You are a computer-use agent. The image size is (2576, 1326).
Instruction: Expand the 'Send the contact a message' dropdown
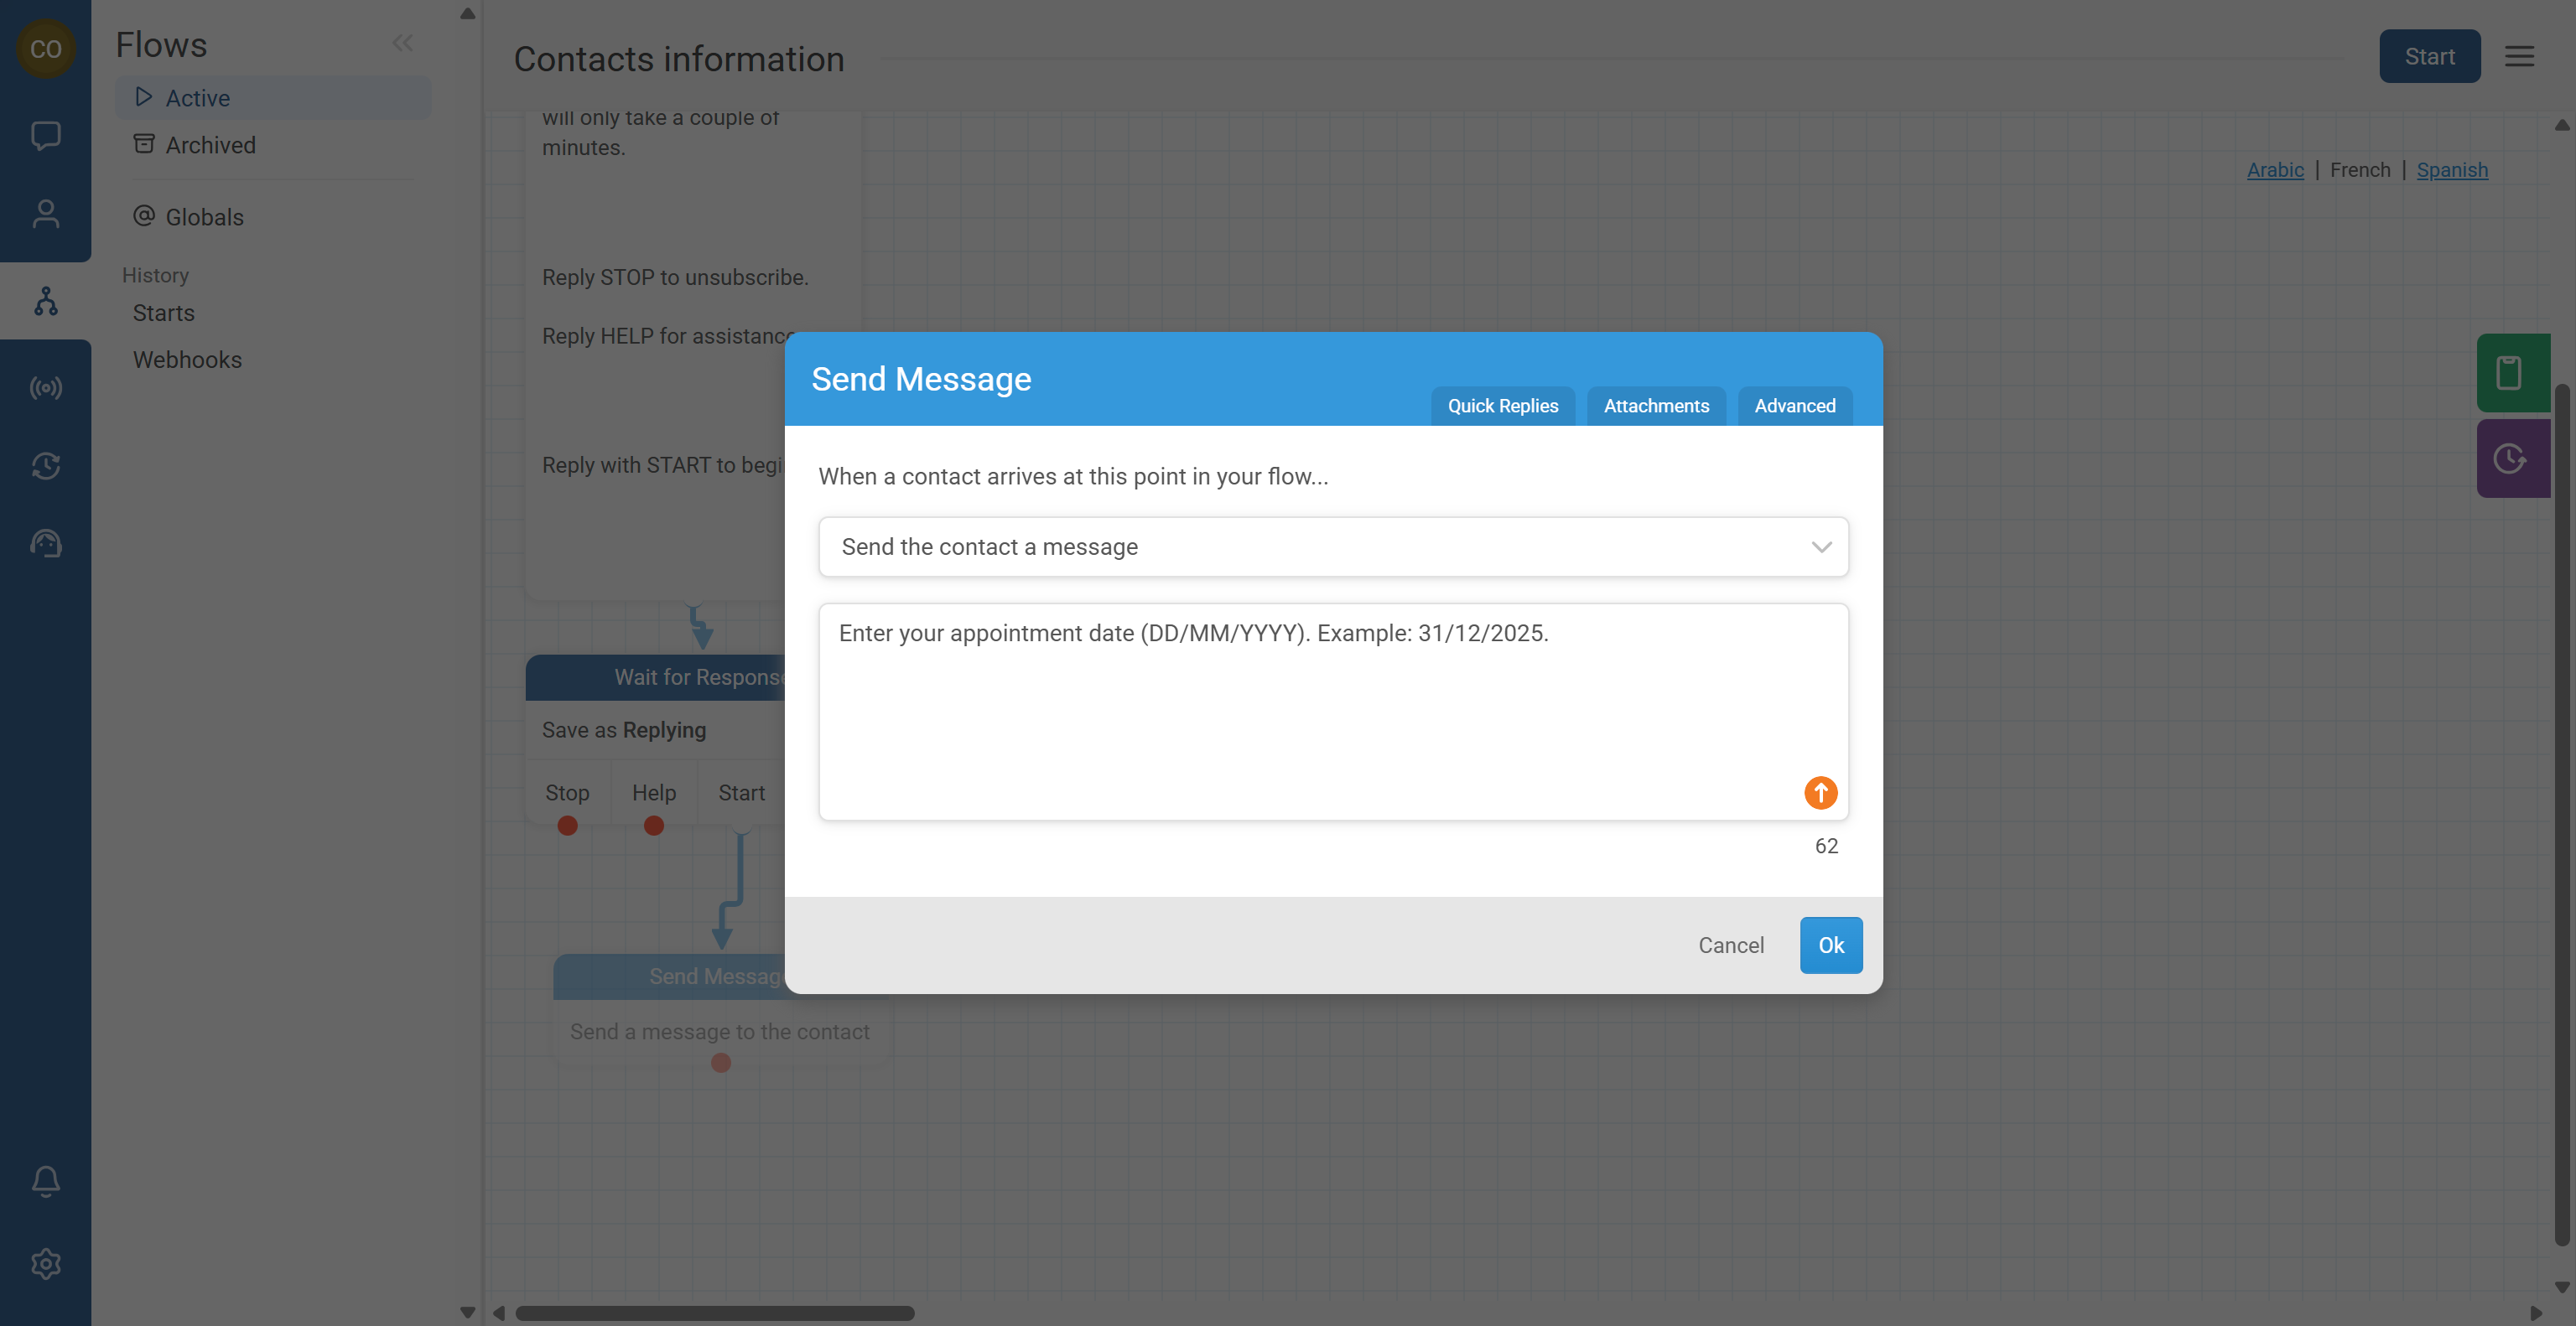tap(1333, 546)
